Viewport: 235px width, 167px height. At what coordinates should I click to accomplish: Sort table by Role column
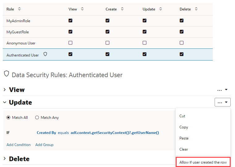[x=19, y=9]
